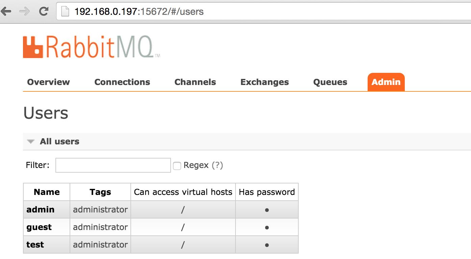Image resolution: width=471 pixels, height=259 pixels.
Task: Reload the page with refresh icon
Action: [43, 11]
